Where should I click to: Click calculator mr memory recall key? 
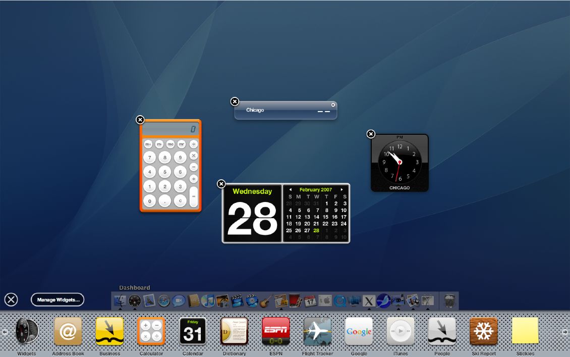[182, 144]
